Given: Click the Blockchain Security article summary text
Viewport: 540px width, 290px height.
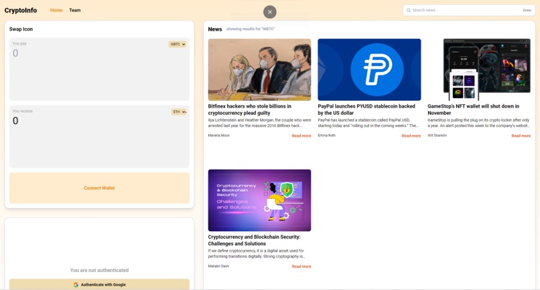Looking at the screenshot, I should [x=257, y=253].
